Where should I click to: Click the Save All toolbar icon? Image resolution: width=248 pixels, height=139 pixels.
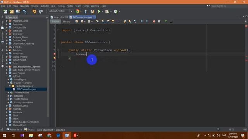(x=25, y=11)
